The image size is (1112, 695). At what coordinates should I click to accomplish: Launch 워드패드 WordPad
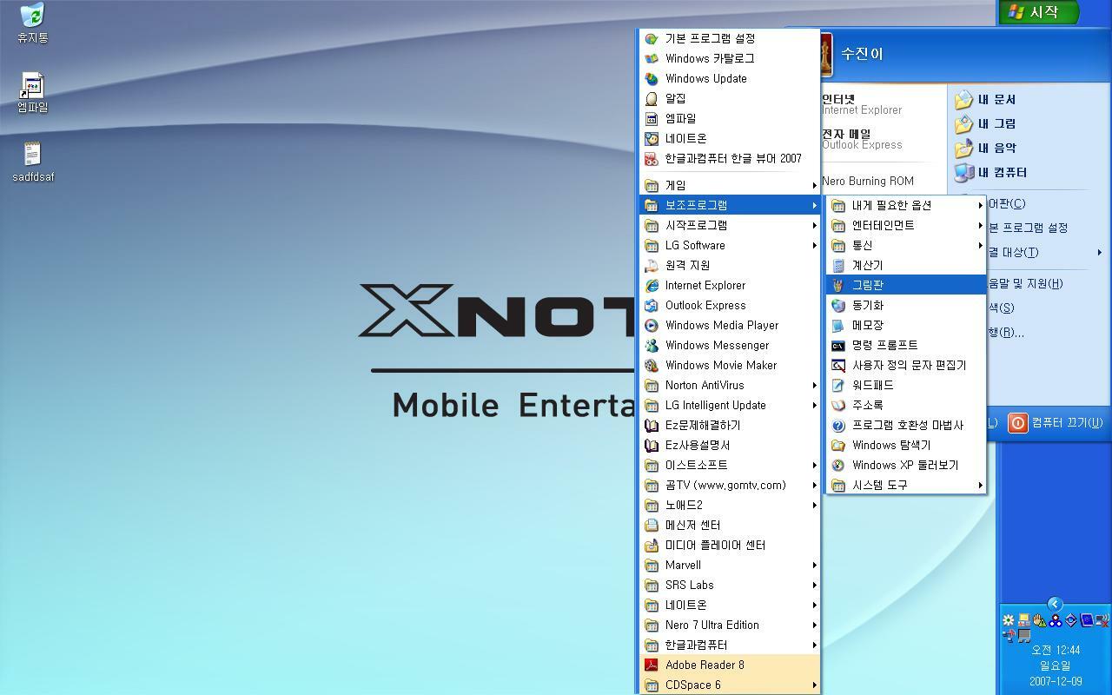pyautogui.click(x=906, y=385)
